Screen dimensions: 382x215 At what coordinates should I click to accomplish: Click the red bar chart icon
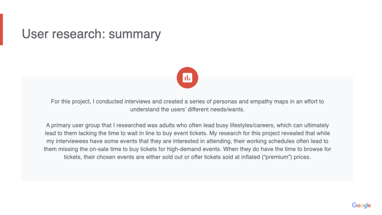click(187, 78)
